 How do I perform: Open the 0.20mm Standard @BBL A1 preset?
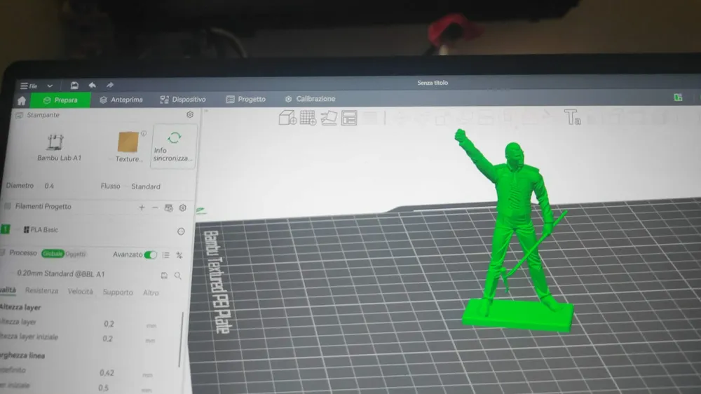pyautogui.click(x=61, y=273)
